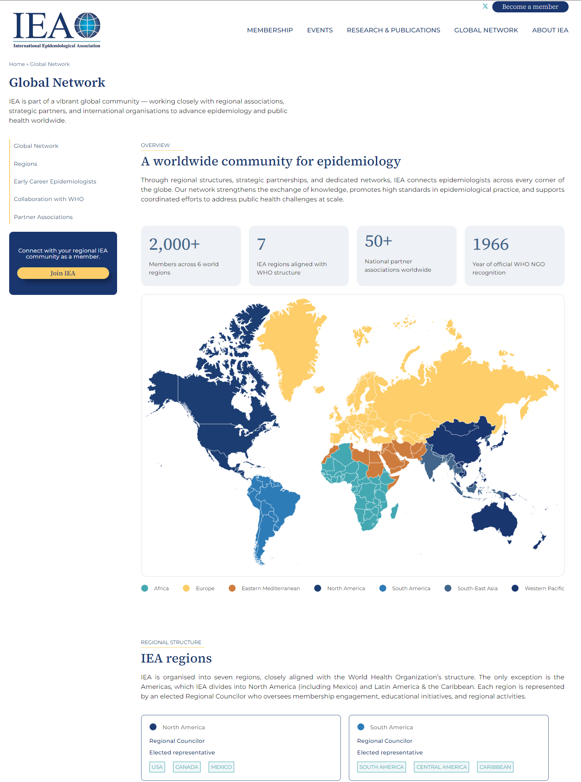Open the Research & Publications menu

[393, 30]
